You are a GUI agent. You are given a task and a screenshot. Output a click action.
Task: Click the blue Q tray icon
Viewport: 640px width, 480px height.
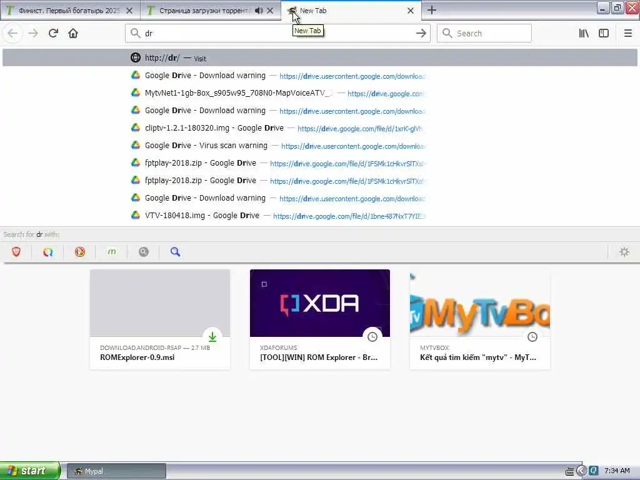tap(594, 471)
